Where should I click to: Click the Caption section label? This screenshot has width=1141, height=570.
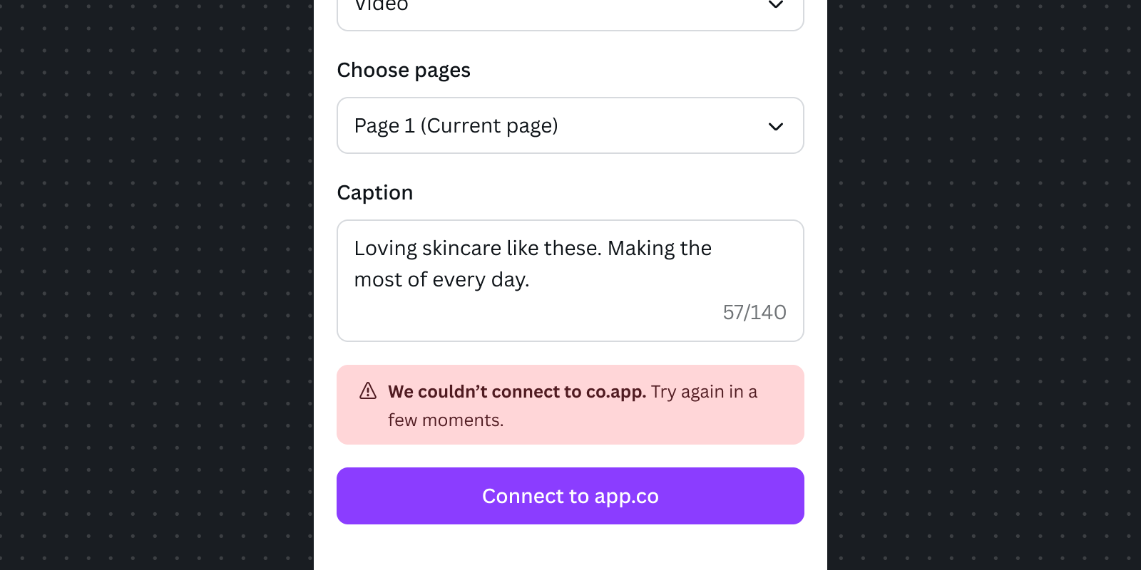[x=374, y=192]
